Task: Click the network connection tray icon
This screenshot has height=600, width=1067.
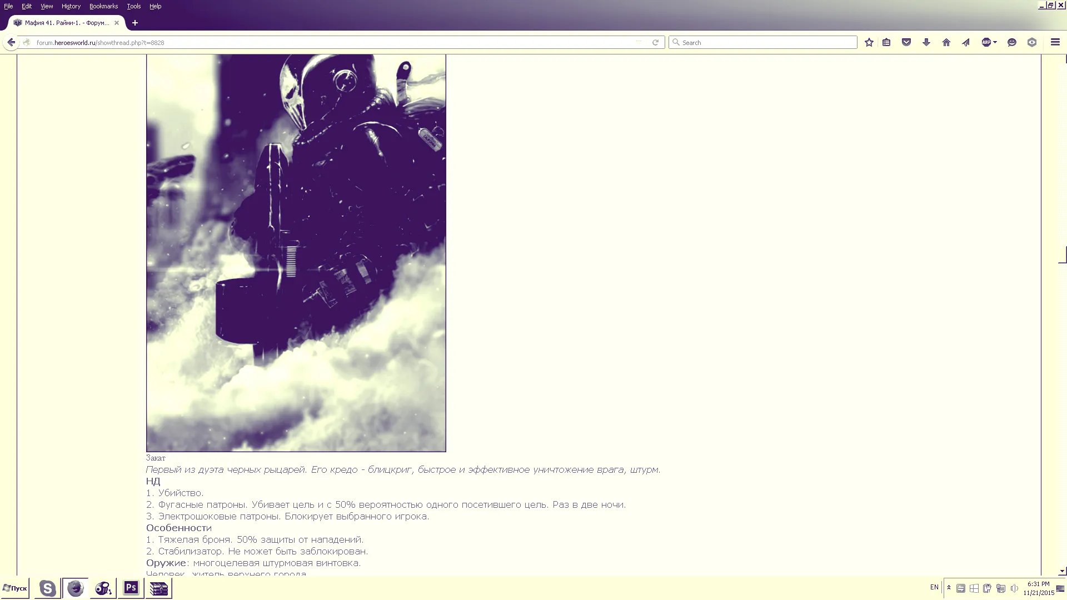Action: click(1001, 588)
